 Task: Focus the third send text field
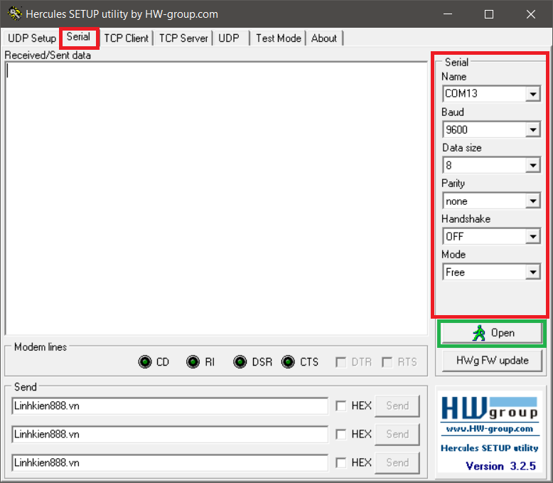pos(170,463)
